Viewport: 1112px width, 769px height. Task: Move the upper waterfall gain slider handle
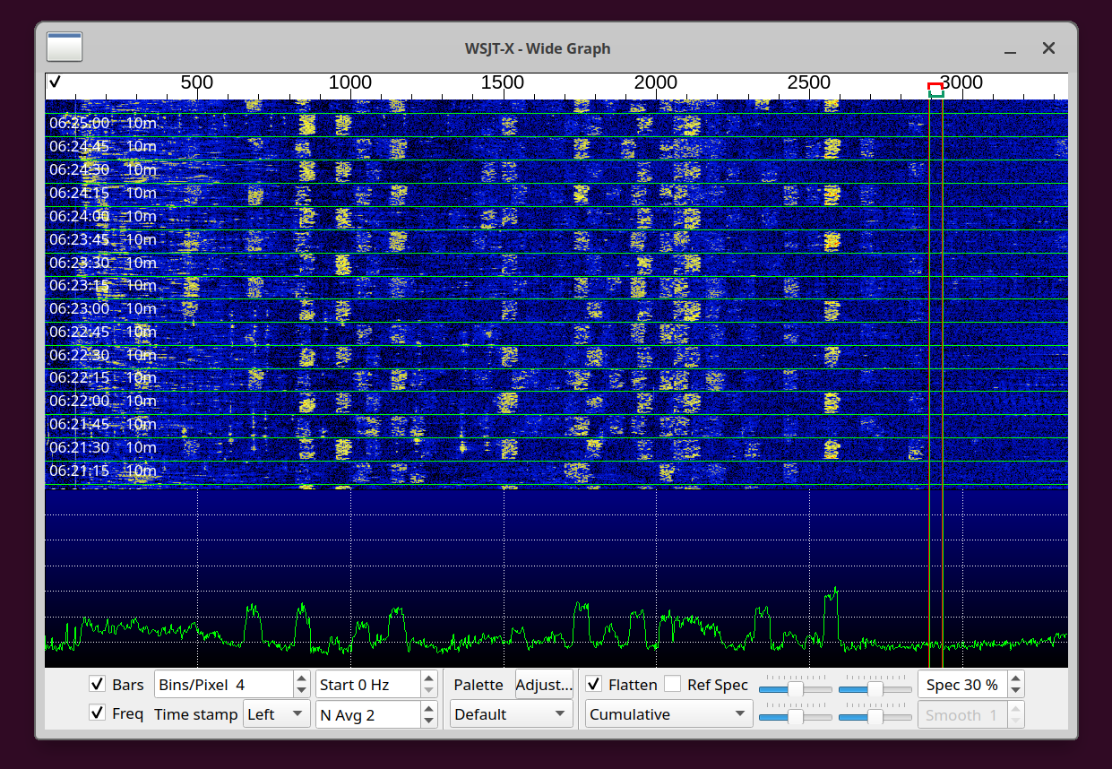(796, 690)
